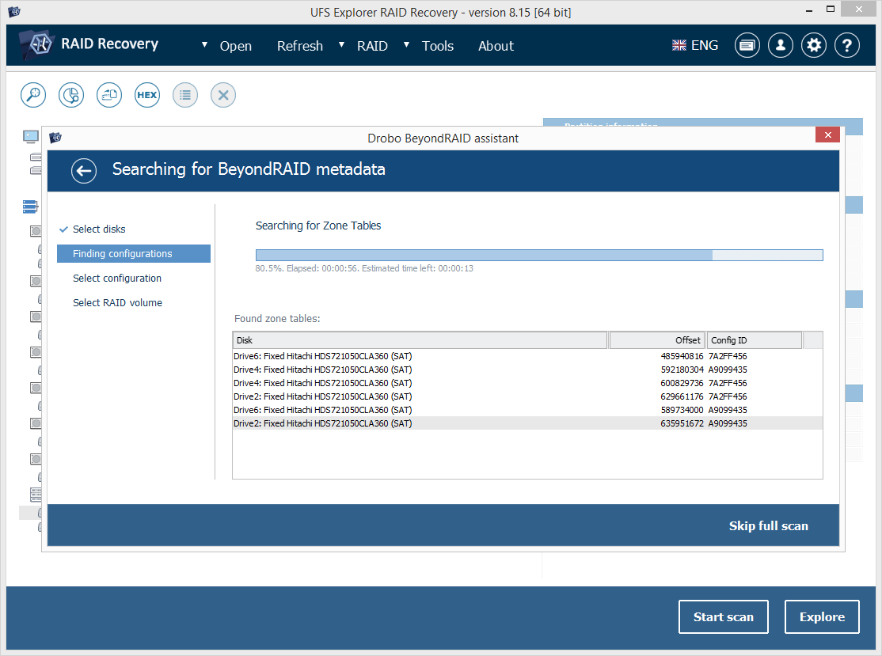This screenshot has width=882, height=656.
Task: Click the Explore button
Action: coord(822,616)
